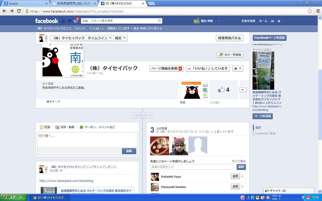Click the search magnifier button
Image resolution: width=322 pixels, height=201 pixels.
tap(159, 21)
